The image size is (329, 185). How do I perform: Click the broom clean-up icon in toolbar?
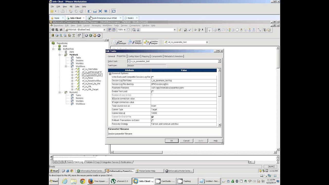180,30
